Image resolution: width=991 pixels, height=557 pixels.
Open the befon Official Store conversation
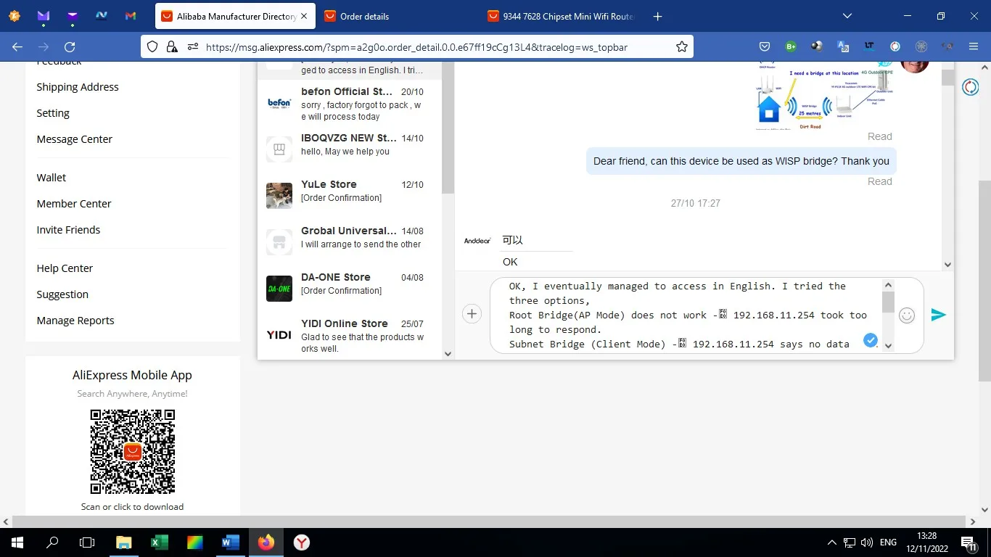pos(350,104)
